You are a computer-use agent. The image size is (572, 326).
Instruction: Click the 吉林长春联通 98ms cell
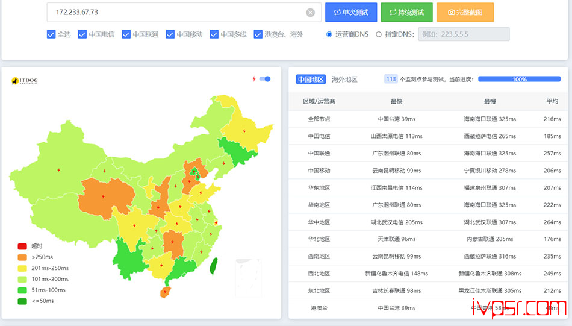pos(397,291)
